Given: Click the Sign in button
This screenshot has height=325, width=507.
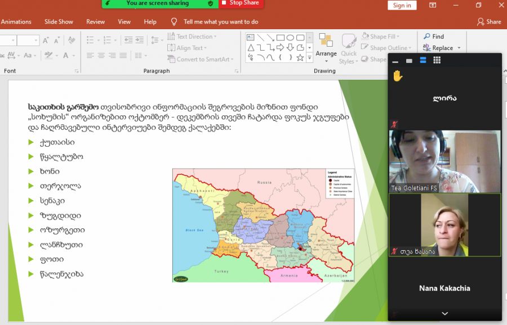Looking at the screenshot, I should pos(402,5).
